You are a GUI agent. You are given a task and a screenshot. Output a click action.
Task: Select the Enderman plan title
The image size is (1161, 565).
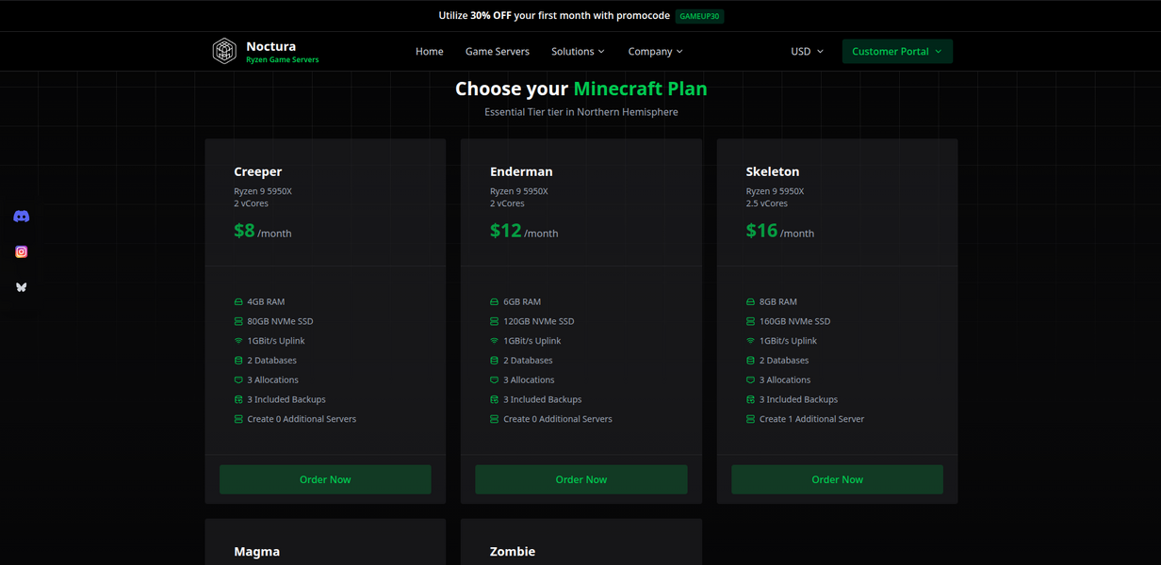coord(521,171)
